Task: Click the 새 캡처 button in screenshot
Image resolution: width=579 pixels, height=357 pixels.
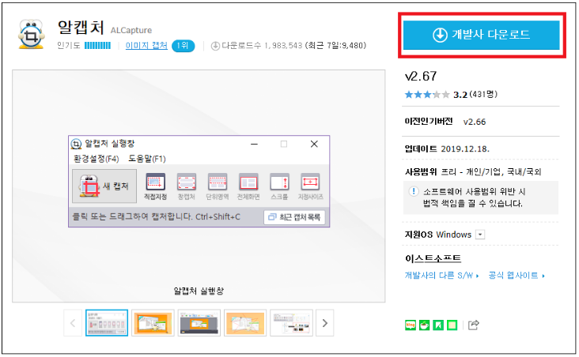Action: point(104,186)
